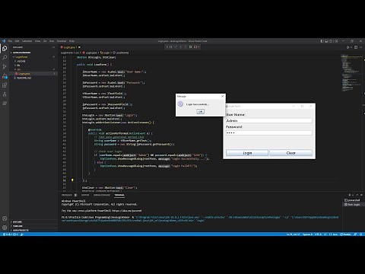Open the View menu
Screen dimensions: 365x274
coord(37,41)
